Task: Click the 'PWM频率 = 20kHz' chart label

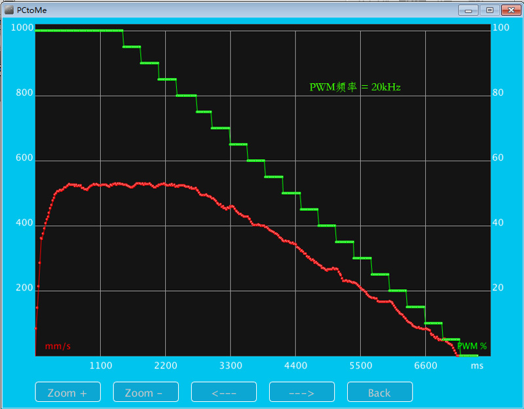Action: (355, 87)
